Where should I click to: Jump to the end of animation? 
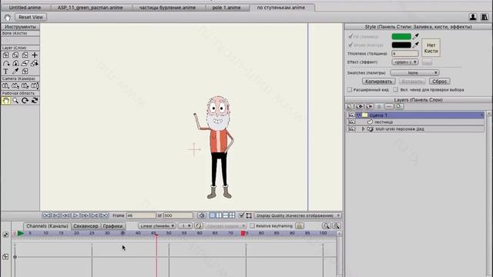(105, 215)
